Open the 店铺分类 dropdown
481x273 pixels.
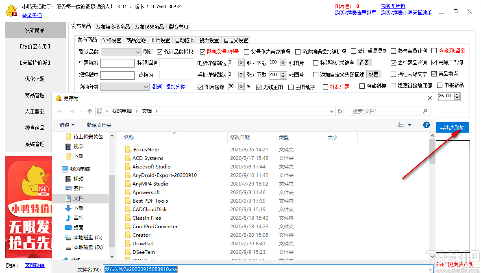(x=146, y=87)
